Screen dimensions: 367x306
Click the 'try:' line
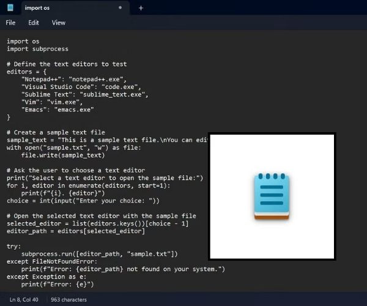pos(14,246)
